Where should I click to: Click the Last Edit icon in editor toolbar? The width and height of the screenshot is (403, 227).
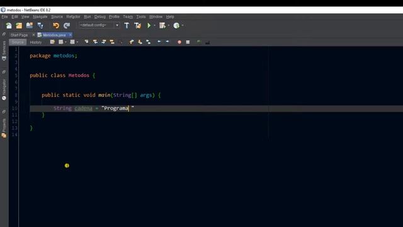pos(52,42)
